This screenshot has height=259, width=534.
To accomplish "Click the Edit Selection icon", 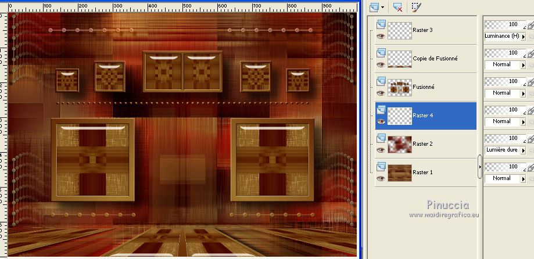I will 416,7.
